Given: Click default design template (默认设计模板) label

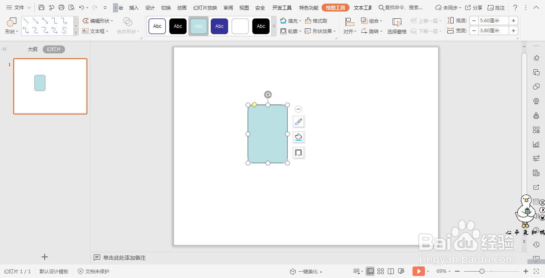Looking at the screenshot, I should 54,271.
